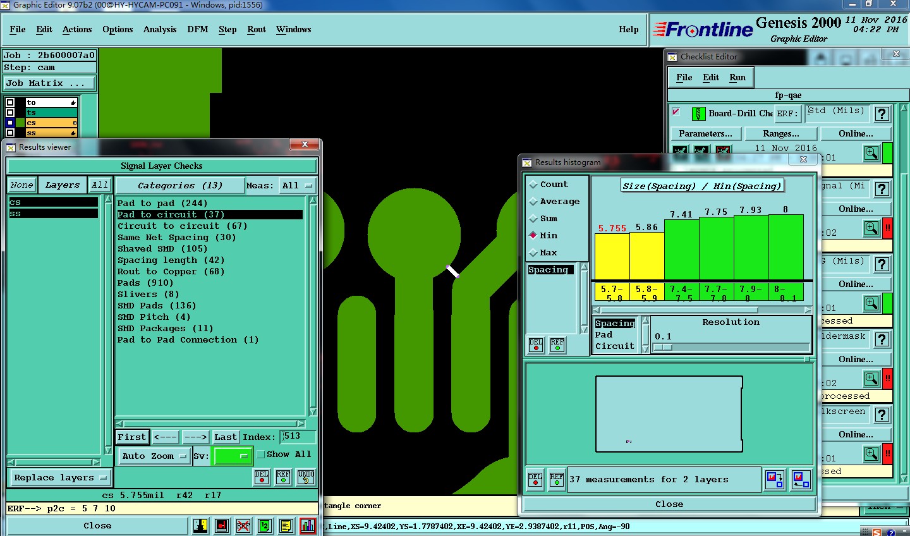Click the crossed-out REF icon

click(243, 526)
